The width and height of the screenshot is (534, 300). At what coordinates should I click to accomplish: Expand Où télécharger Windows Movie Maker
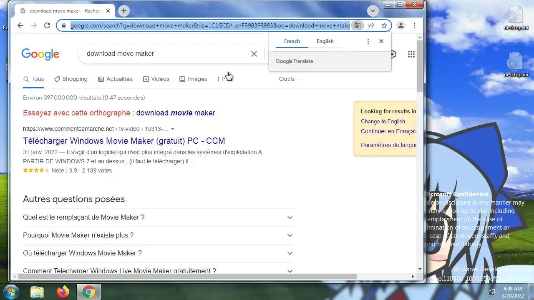pos(159,253)
